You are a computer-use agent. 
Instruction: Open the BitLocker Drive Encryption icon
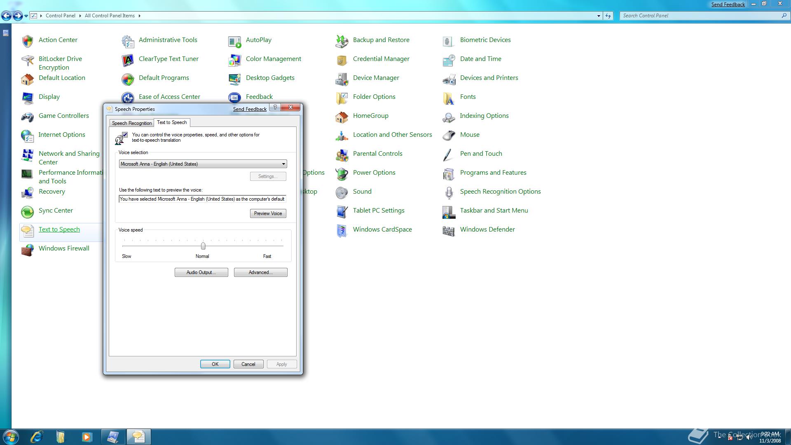pyautogui.click(x=28, y=61)
